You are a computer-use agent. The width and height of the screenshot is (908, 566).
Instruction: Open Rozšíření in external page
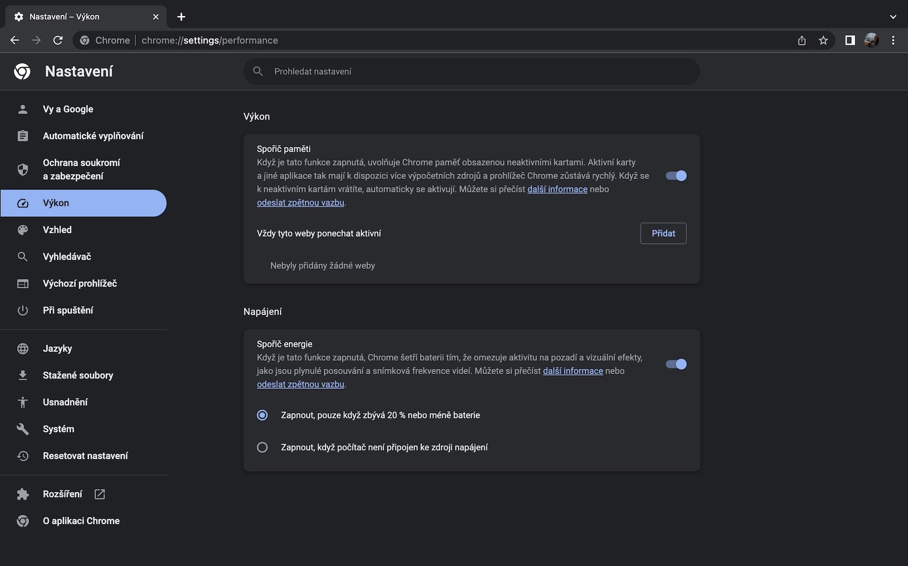[62, 494]
